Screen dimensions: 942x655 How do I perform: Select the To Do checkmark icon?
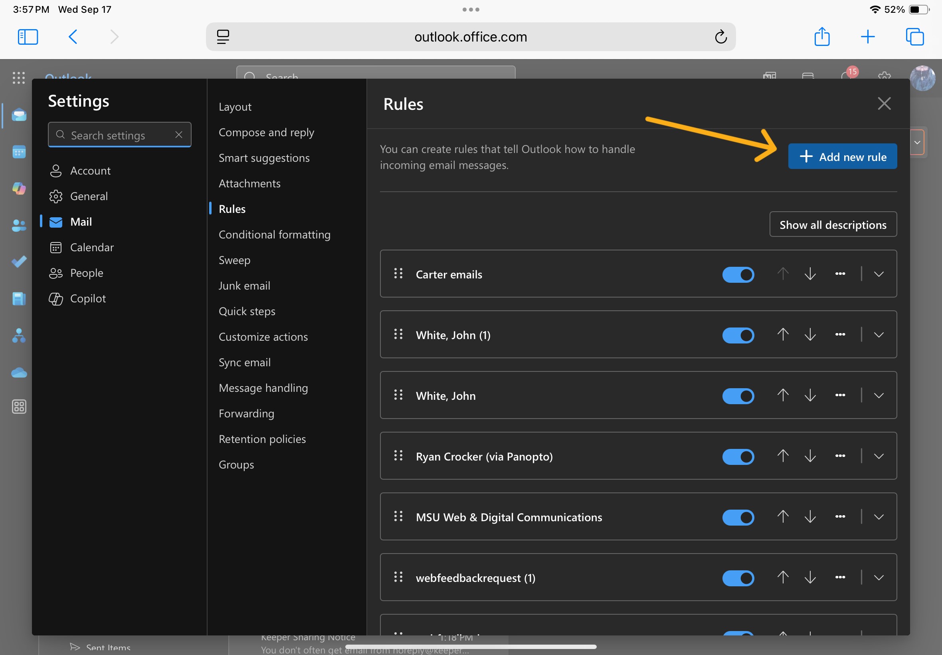(18, 262)
